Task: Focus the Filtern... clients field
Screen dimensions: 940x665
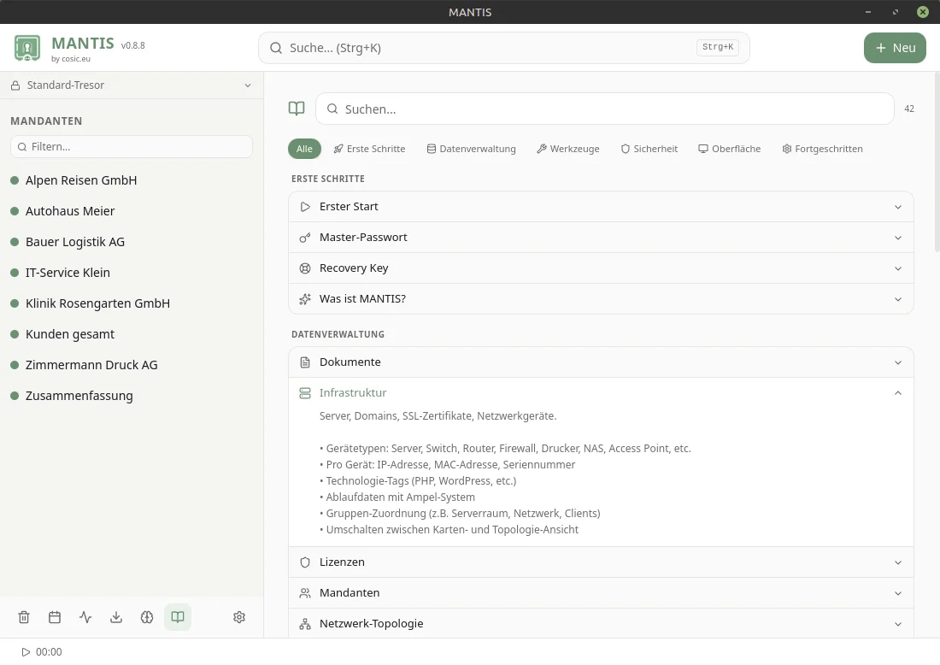Action: [132, 147]
